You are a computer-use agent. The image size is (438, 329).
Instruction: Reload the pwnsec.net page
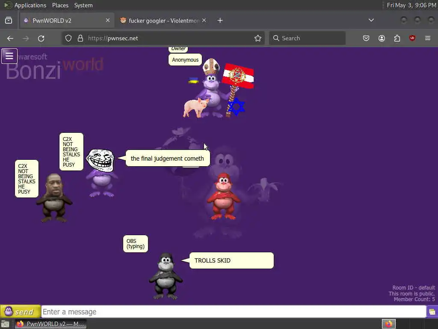click(x=41, y=38)
